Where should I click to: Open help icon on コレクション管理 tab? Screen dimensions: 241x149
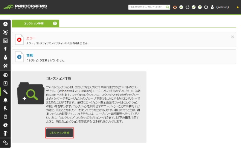pyautogui.click(x=55, y=23)
